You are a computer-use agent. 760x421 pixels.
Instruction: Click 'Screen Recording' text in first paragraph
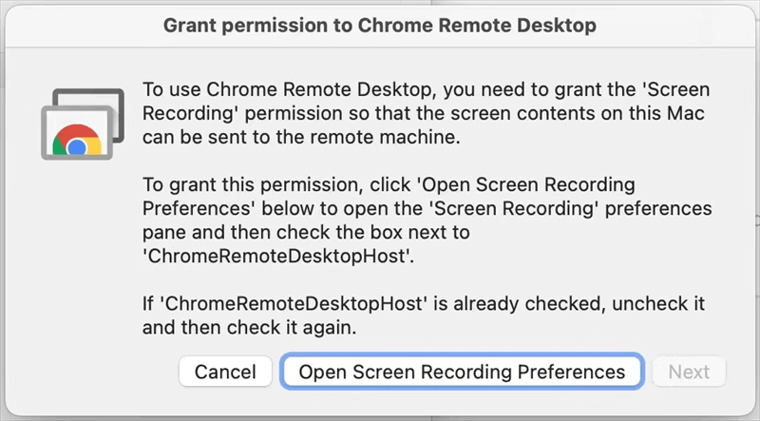pos(195,114)
